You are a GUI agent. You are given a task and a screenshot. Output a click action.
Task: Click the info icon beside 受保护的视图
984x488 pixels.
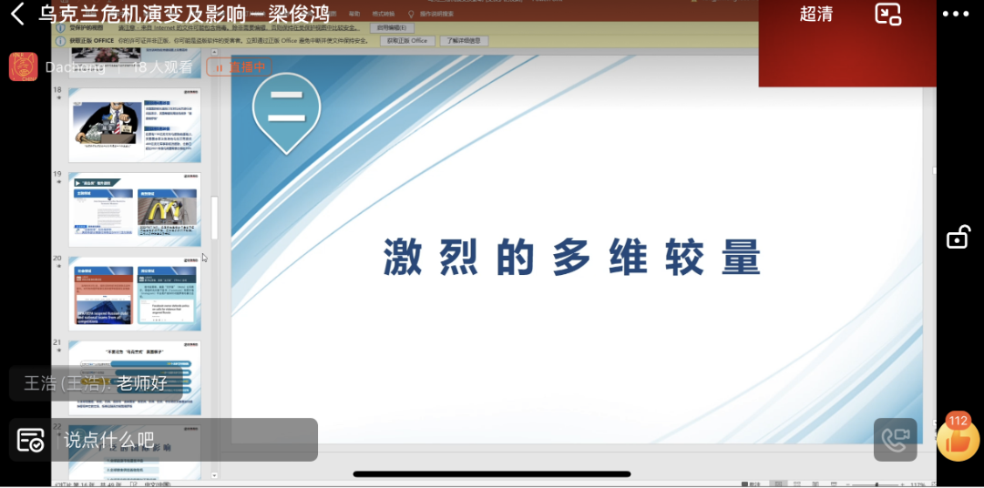(x=61, y=28)
